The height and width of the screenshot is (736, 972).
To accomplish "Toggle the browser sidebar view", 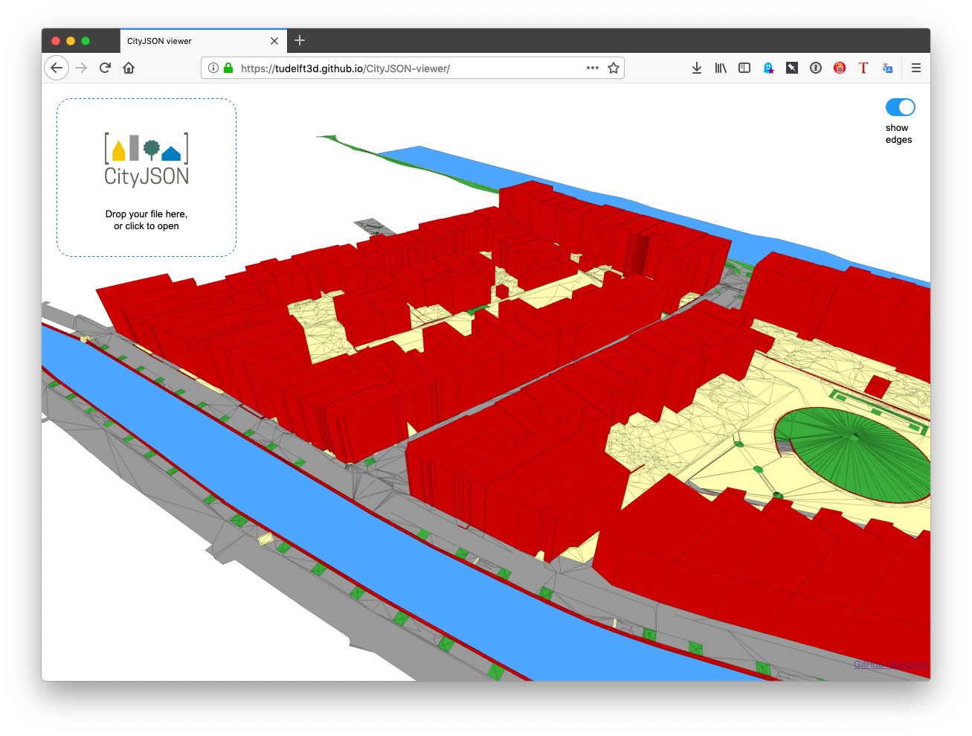I will 744,68.
